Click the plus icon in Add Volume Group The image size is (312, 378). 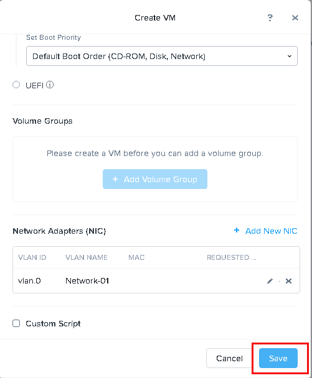click(115, 179)
